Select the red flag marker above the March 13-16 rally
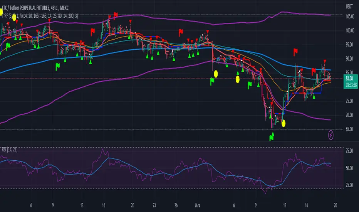The height and width of the screenshot is (212, 359). [x=295, y=52]
